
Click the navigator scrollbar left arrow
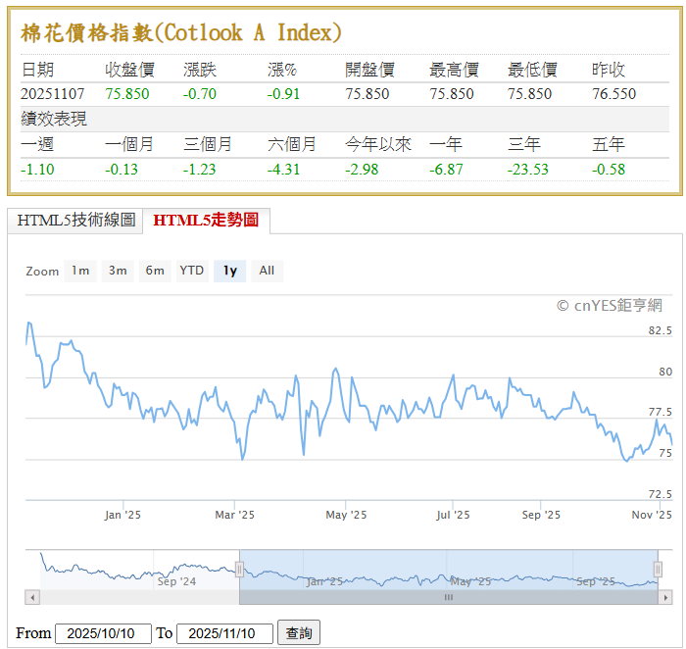coord(32,597)
